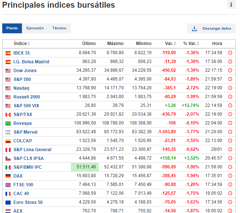Click the Peru flag next to S&P Lima General
Viewport: 240px width, 213px height.
click(8, 150)
